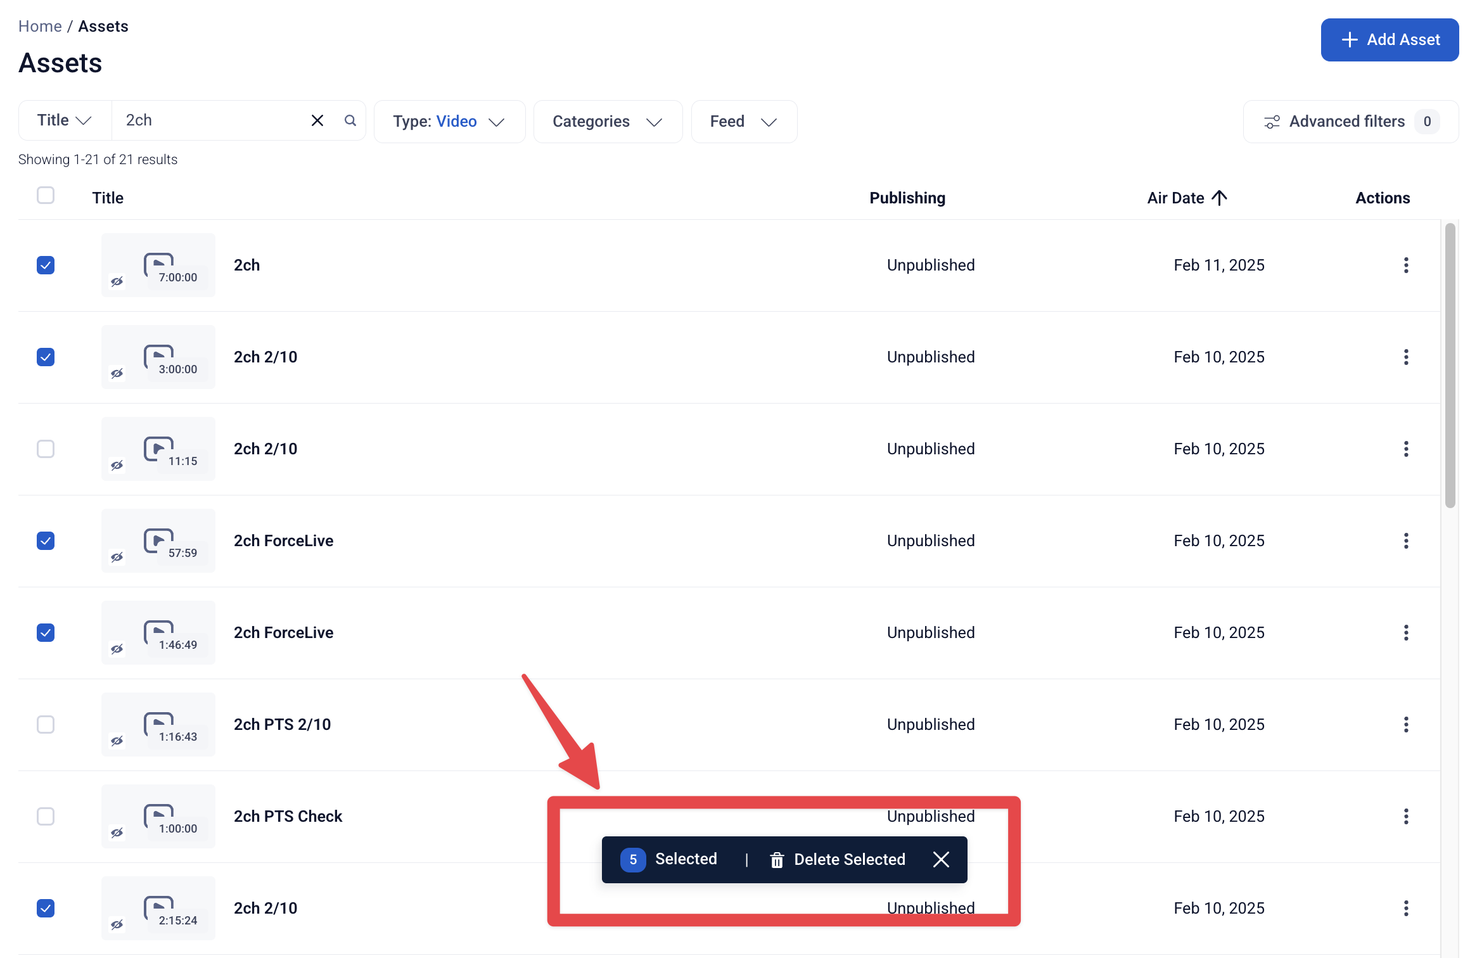
Task: Click the Title column header
Action: pyautogui.click(x=108, y=198)
